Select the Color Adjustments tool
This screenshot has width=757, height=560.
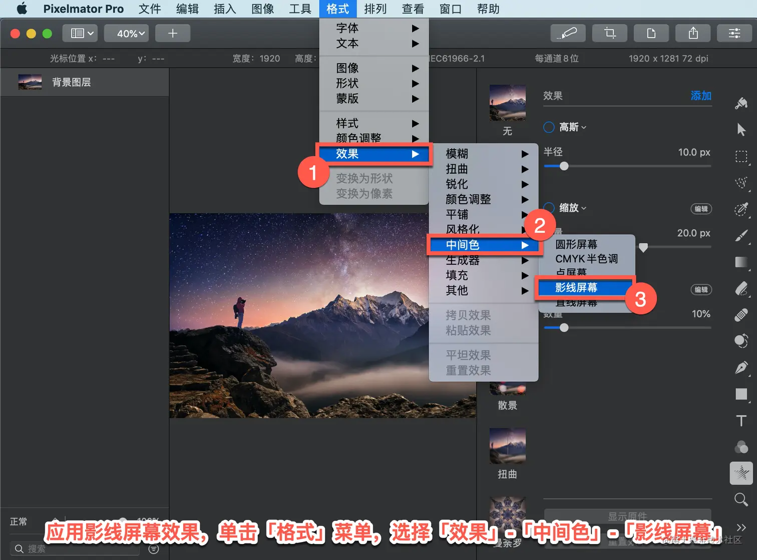[x=741, y=446]
